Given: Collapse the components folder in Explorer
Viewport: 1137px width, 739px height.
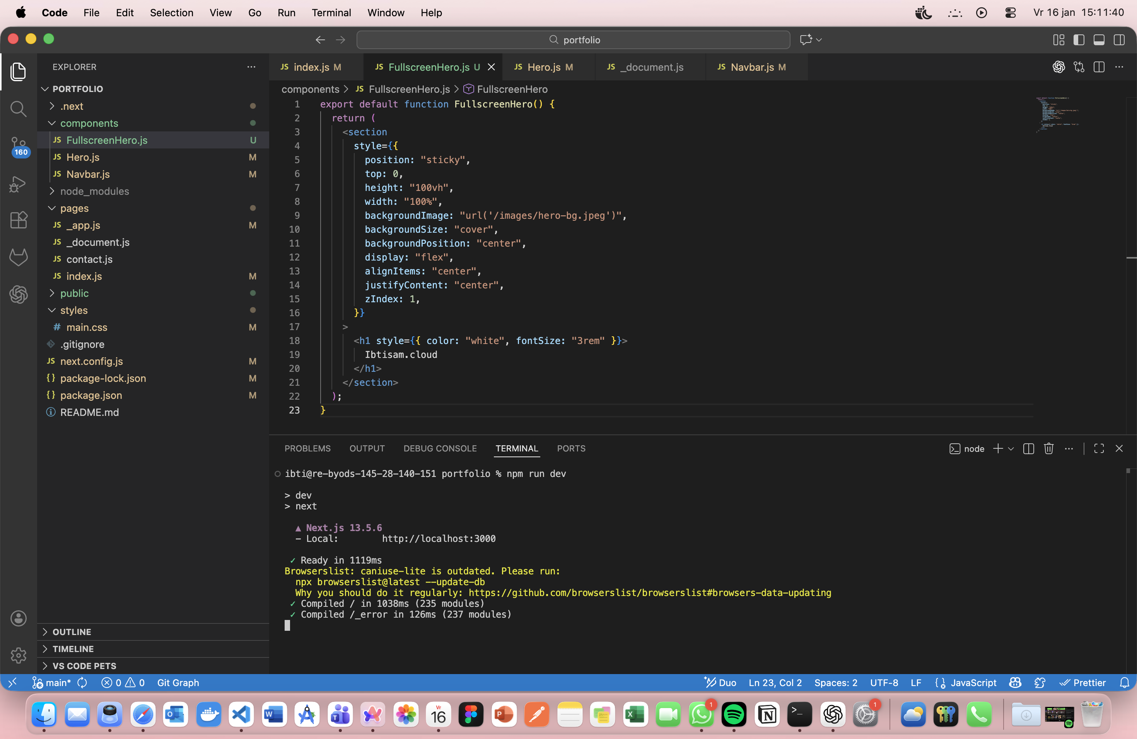Looking at the screenshot, I should tap(91, 123).
